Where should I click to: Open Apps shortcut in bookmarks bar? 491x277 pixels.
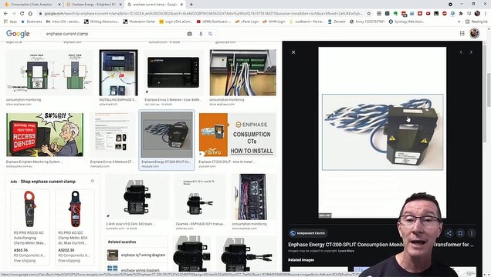click(x=10, y=22)
